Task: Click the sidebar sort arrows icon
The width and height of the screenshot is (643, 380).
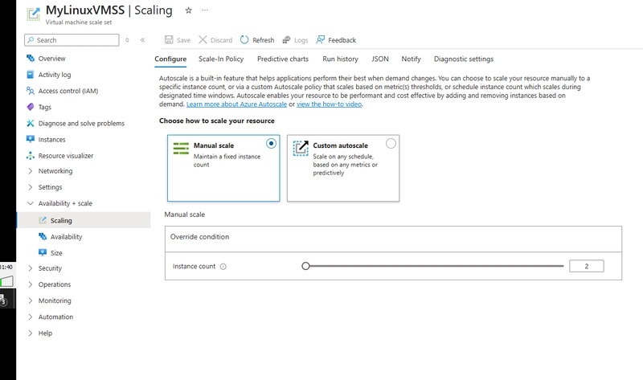Action: coord(127,40)
